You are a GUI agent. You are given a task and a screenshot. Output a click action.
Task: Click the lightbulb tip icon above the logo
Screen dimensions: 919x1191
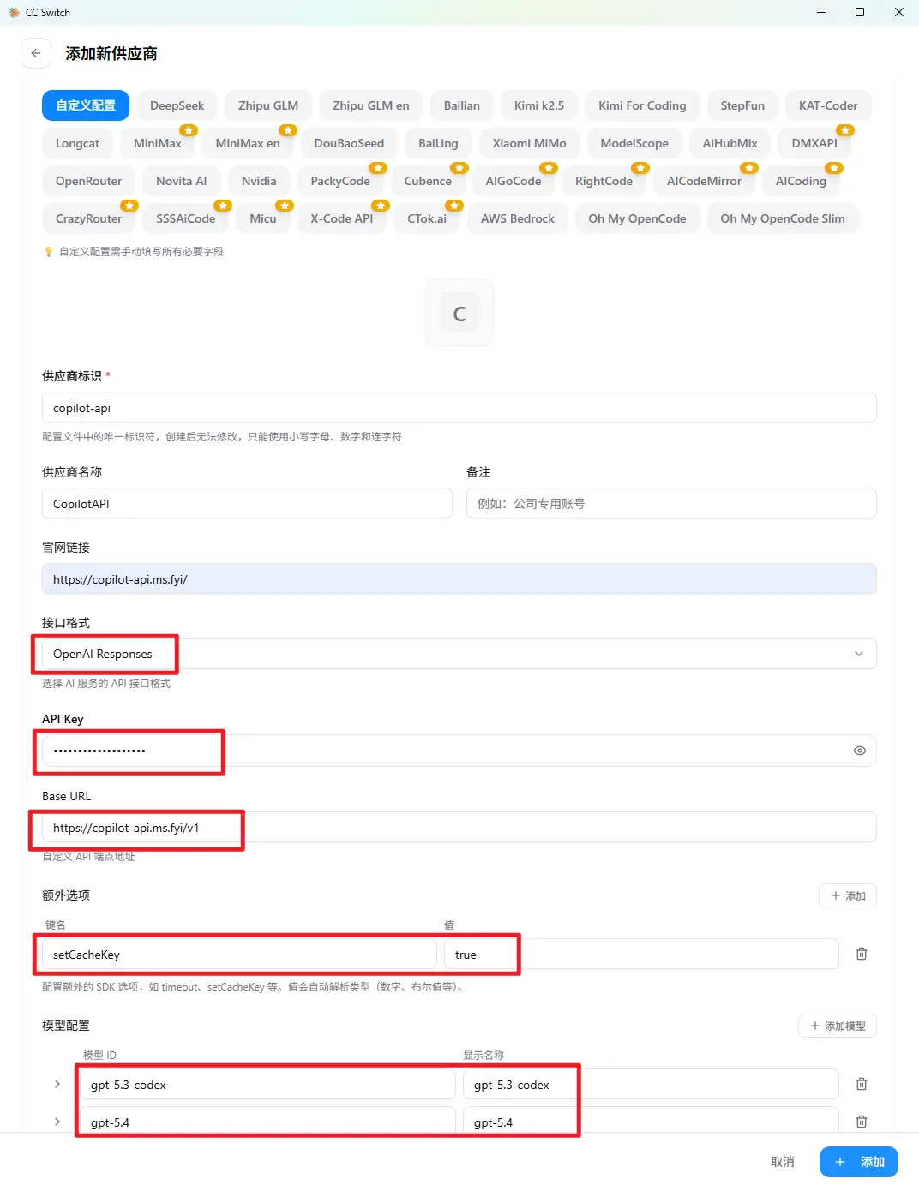49,251
